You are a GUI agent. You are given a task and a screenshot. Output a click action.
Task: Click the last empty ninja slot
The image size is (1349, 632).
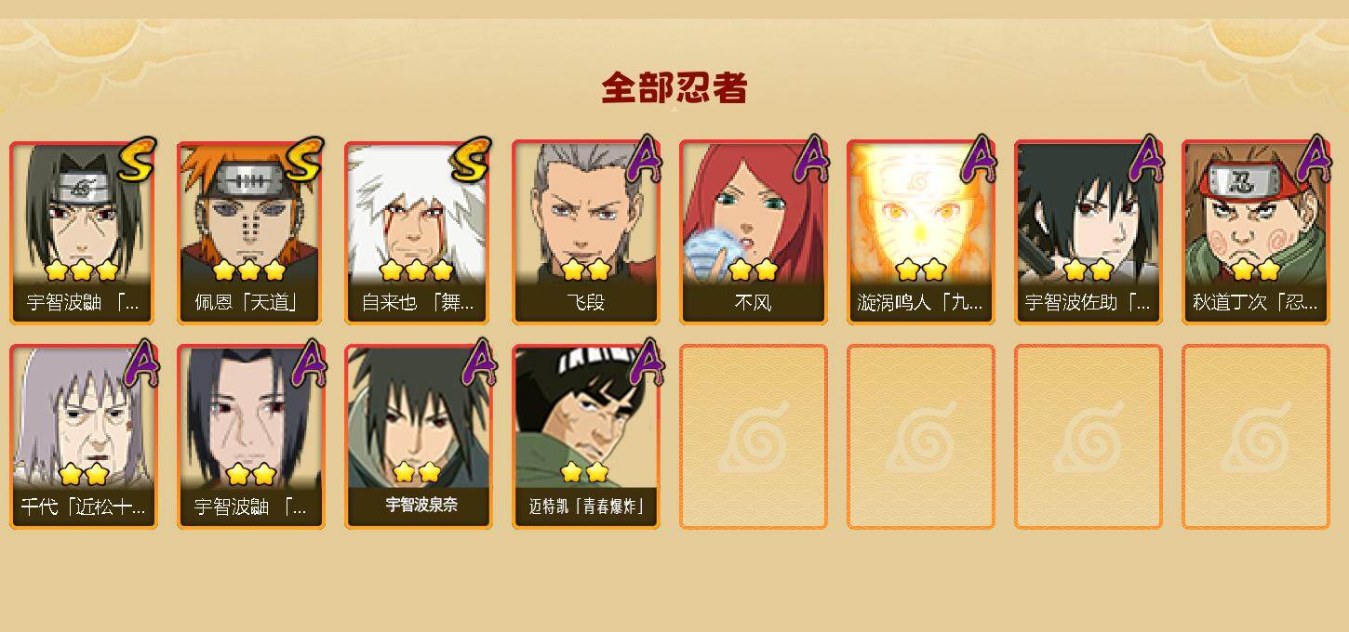pos(1255,437)
